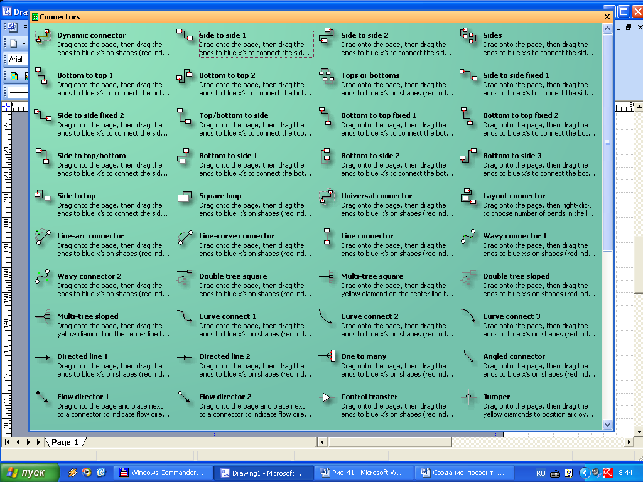Choose the One to many icon
Image resolution: width=643 pixels, height=482 pixels.
pyautogui.click(x=327, y=356)
